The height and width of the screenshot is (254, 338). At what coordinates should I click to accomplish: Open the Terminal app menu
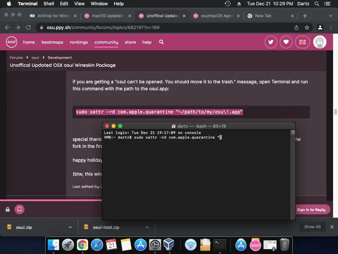point(28,4)
